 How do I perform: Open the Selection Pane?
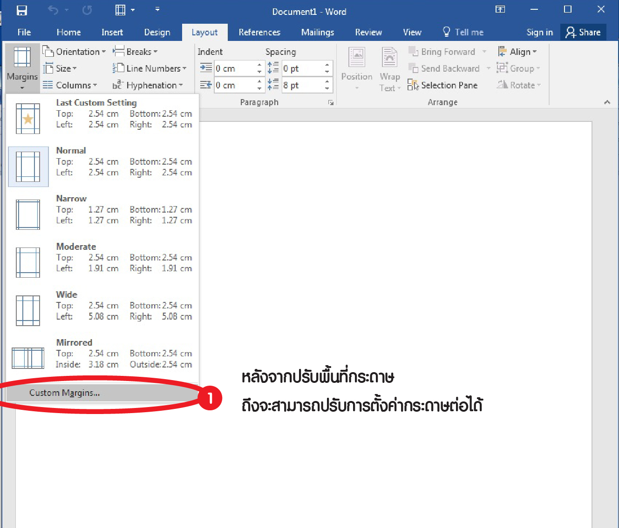(x=442, y=85)
